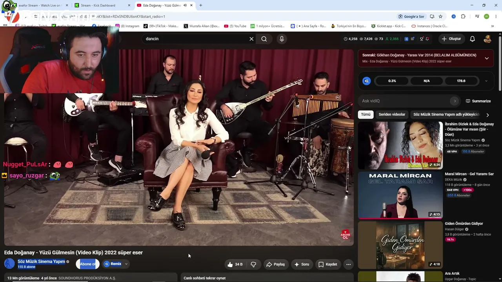This screenshot has height=282, width=502.
Task: Switch to exafor Stream tab
Action: [39, 5]
